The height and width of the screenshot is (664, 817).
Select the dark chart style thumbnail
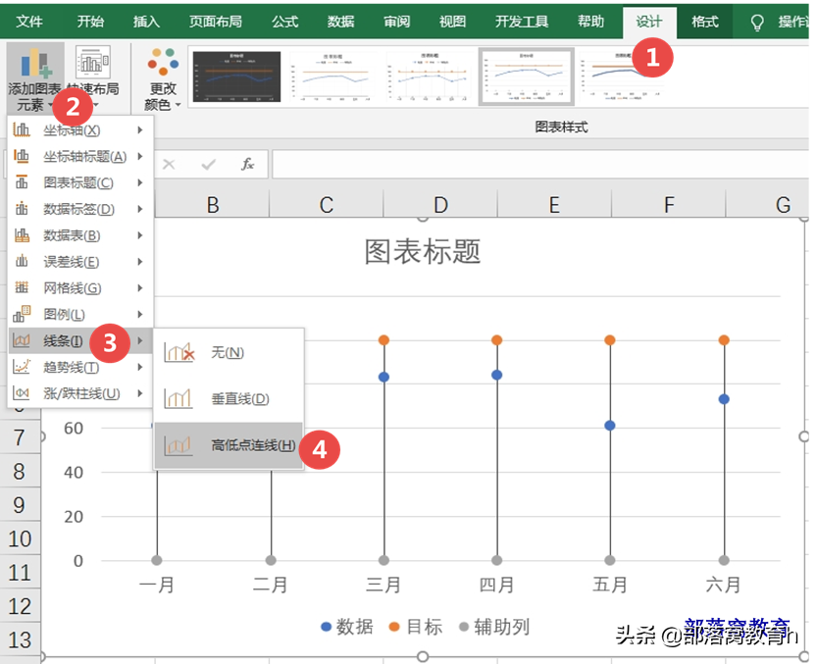pos(236,77)
